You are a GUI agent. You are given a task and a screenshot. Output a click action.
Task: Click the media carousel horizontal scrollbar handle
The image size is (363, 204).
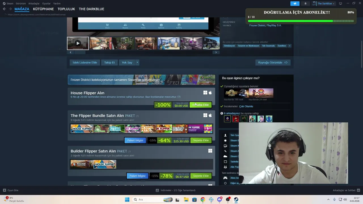point(80,52)
